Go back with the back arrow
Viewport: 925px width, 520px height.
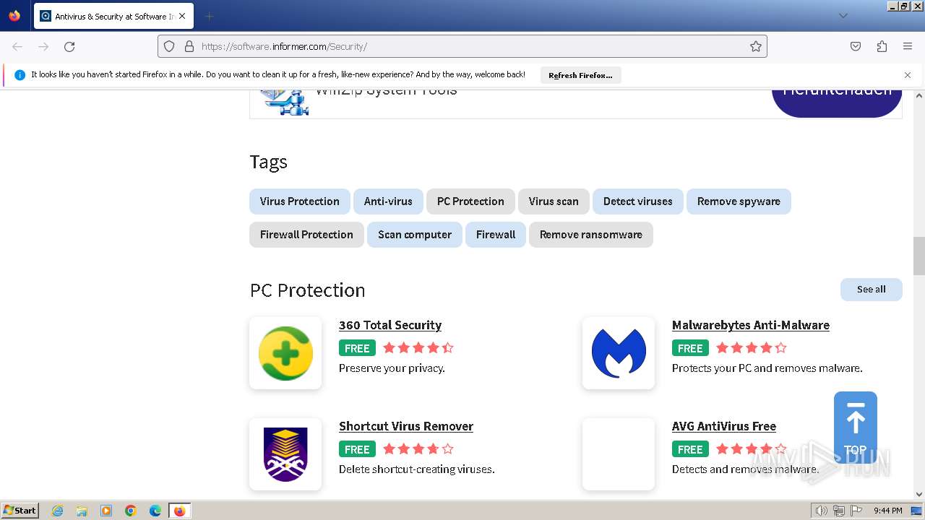tap(17, 46)
